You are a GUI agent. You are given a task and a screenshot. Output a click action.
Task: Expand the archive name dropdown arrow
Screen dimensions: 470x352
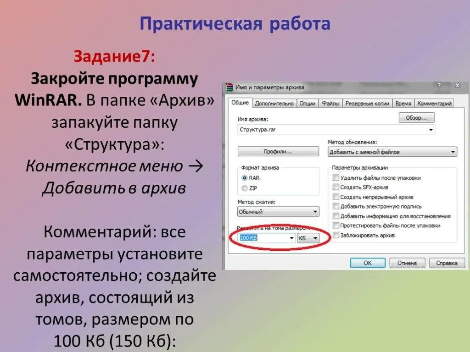431,130
